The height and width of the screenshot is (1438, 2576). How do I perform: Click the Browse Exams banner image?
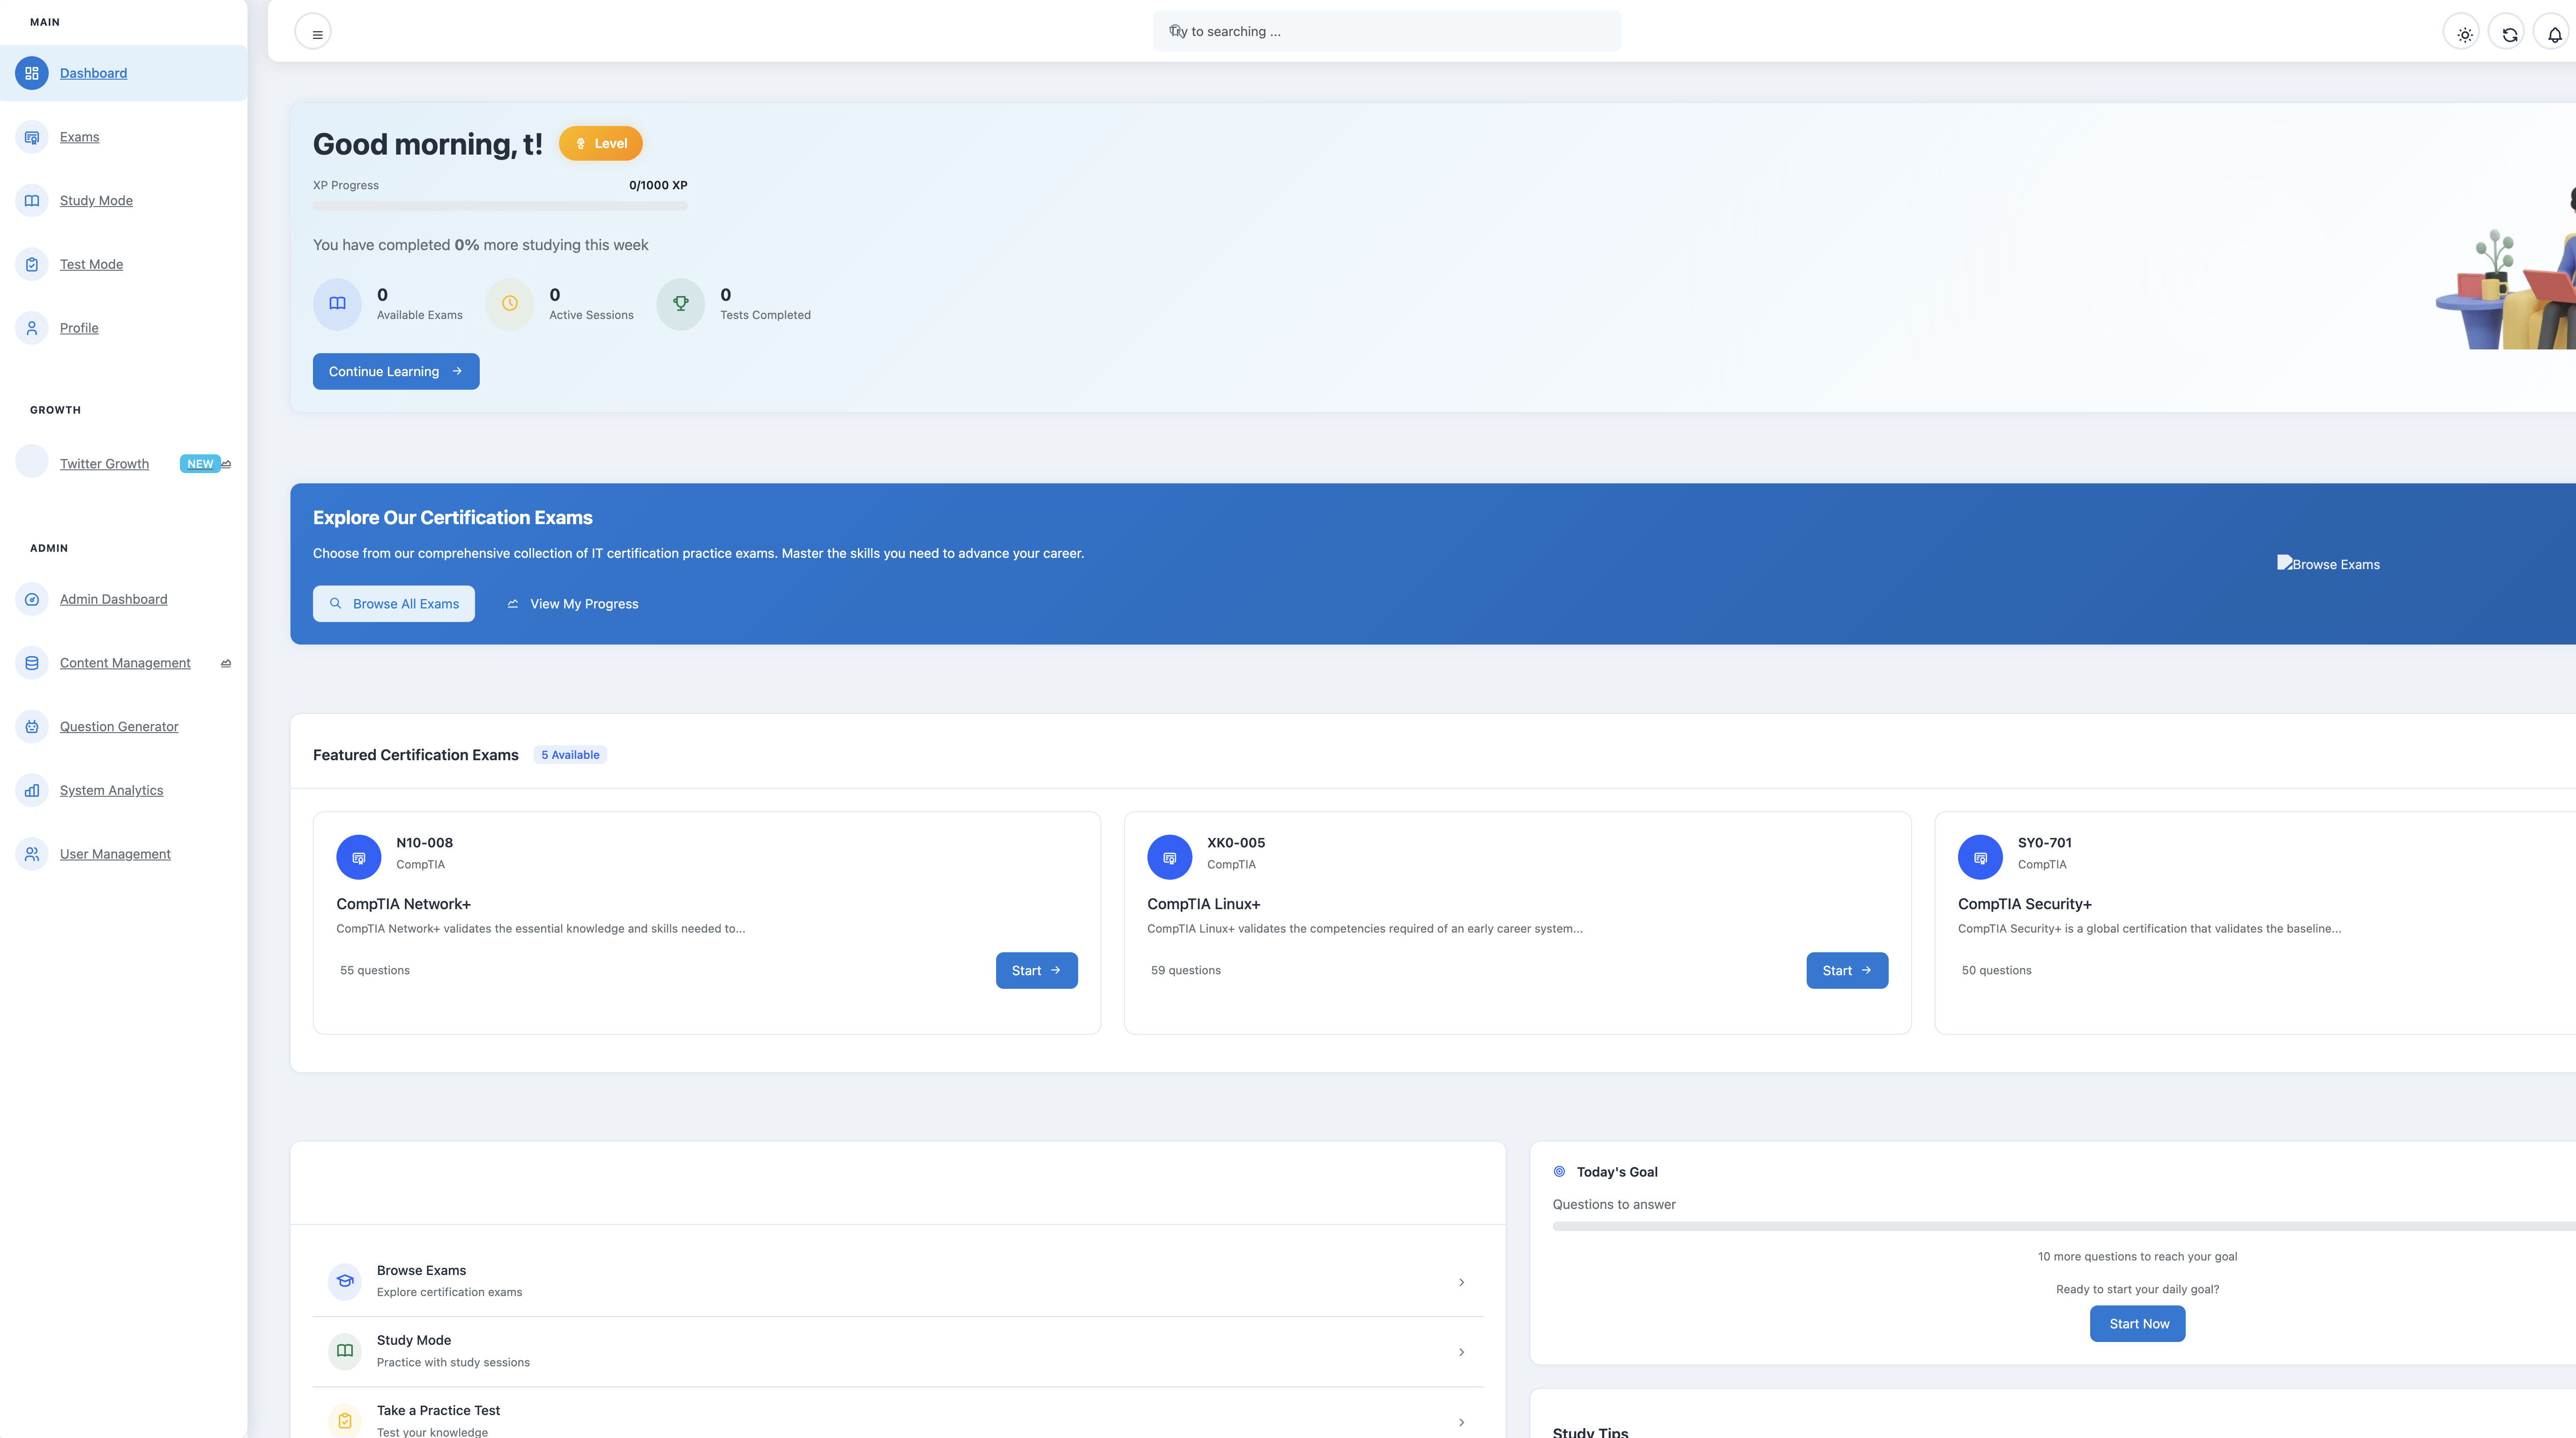pyautogui.click(x=2328, y=564)
